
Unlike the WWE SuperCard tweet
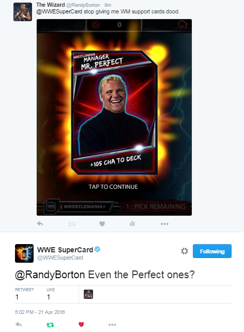point(81,324)
